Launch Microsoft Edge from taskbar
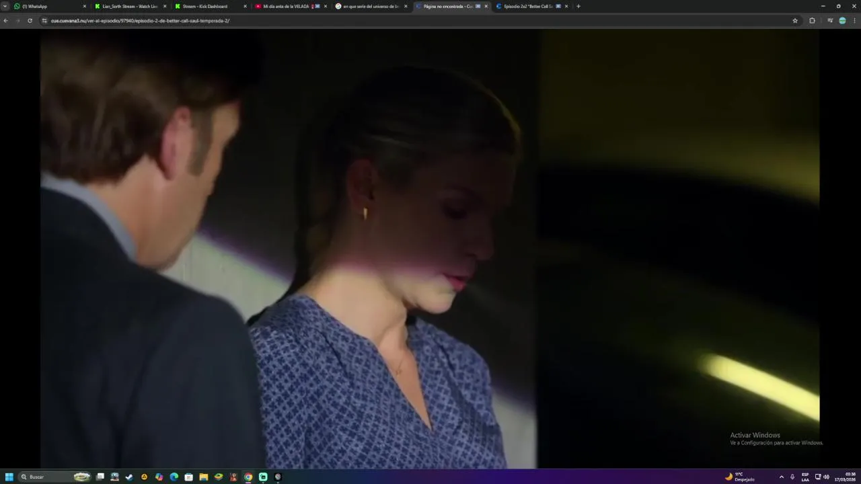The width and height of the screenshot is (861, 484). pos(174,477)
